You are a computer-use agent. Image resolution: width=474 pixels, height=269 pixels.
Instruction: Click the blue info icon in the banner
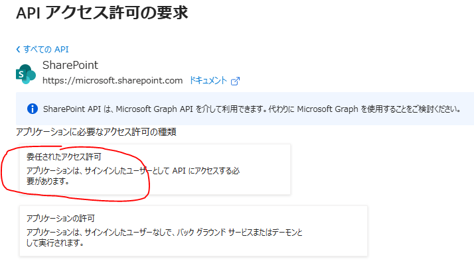[x=32, y=109]
